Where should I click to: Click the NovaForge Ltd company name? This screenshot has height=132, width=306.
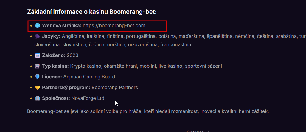click(x=88, y=98)
